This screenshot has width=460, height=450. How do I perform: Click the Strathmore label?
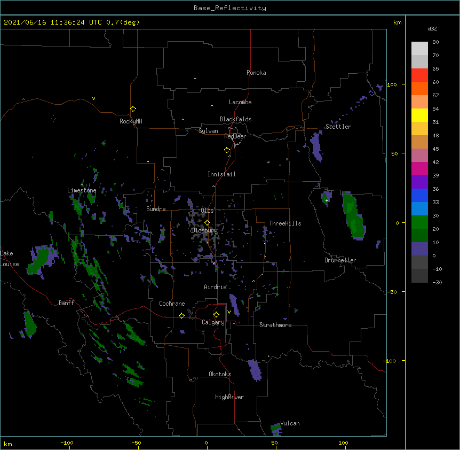pos(275,325)
